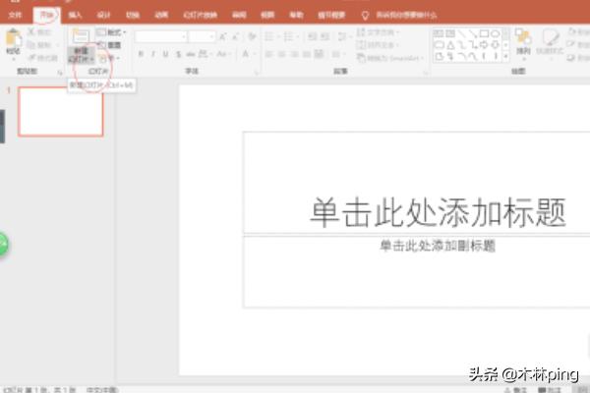Open the 文字方向 text direction dropdown

378,32
